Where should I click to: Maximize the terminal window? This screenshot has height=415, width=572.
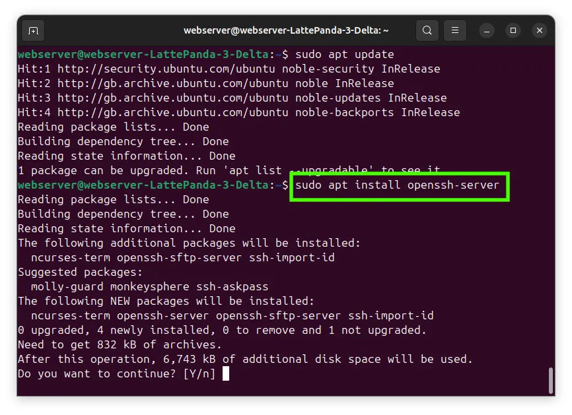(513, 30)
